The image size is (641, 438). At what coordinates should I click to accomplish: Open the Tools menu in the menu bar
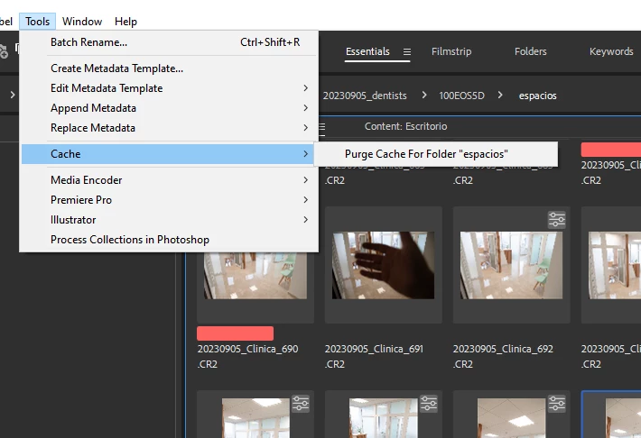[x=37, y=22]
